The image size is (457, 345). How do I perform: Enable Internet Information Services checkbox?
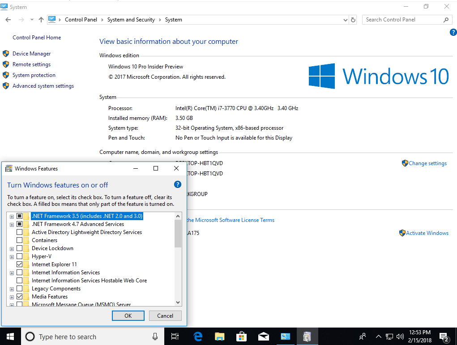20,273
